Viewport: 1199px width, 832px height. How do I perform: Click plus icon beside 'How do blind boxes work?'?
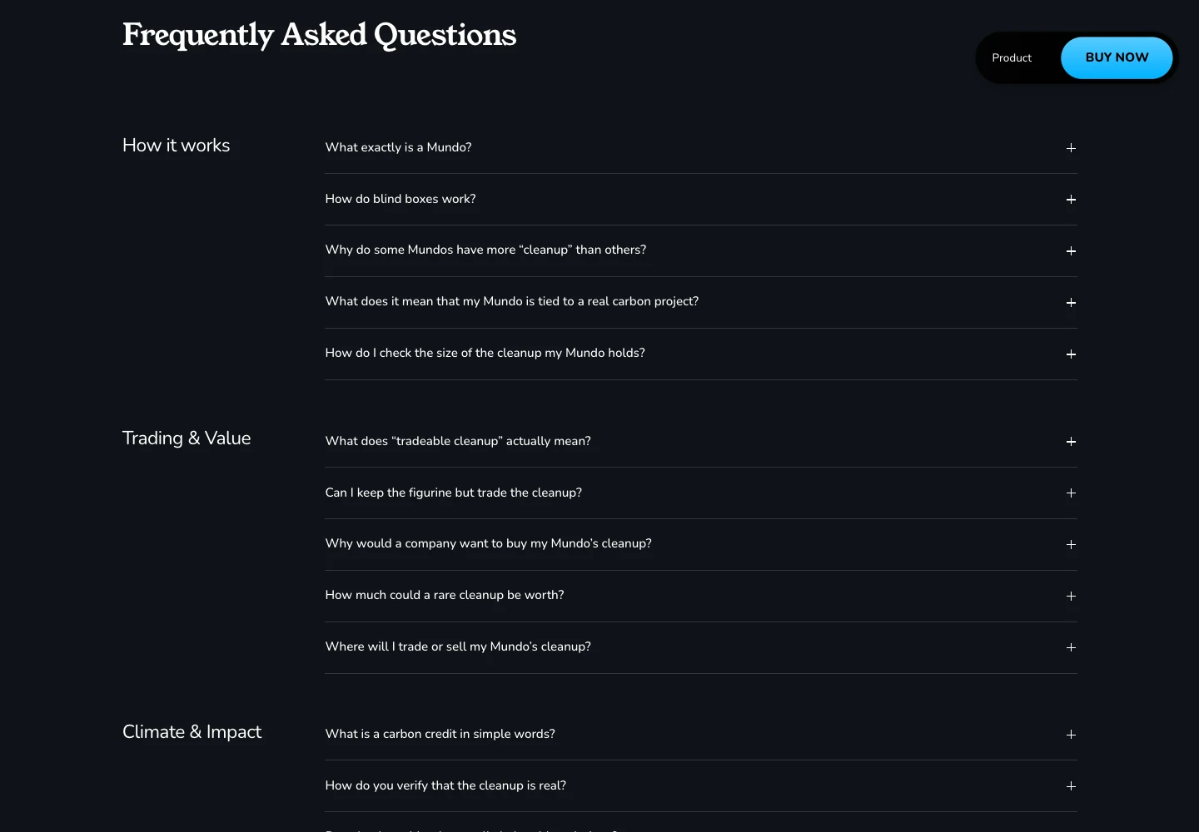(x=1071, y=200)
